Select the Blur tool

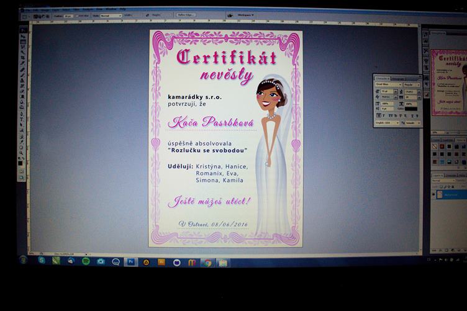[x=23, y=102]
